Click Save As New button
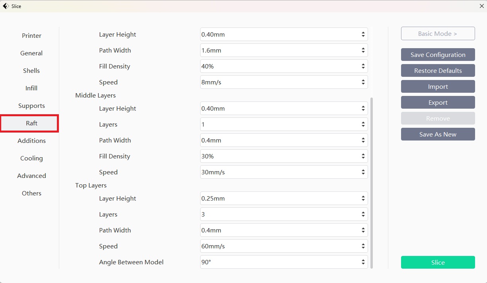Screen dimensions: 487x283 pyautogui.click(x=438, y=135)
